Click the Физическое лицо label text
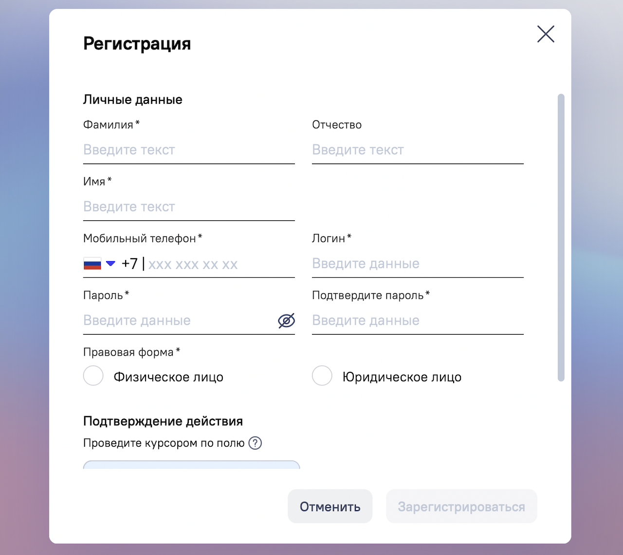Viewport: 623px width, 555px height. 168,377
